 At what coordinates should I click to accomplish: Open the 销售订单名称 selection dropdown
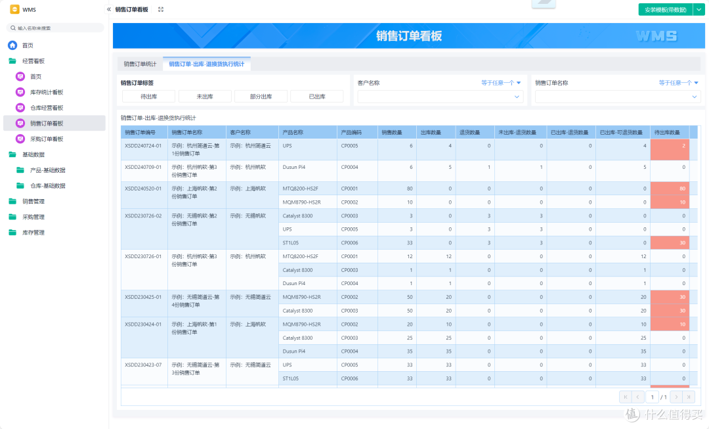tap(618, 97)
